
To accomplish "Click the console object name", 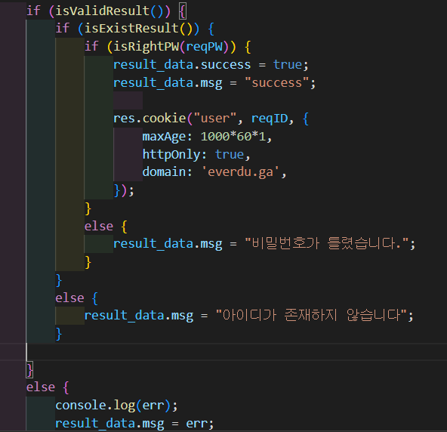I will point(81,406).
